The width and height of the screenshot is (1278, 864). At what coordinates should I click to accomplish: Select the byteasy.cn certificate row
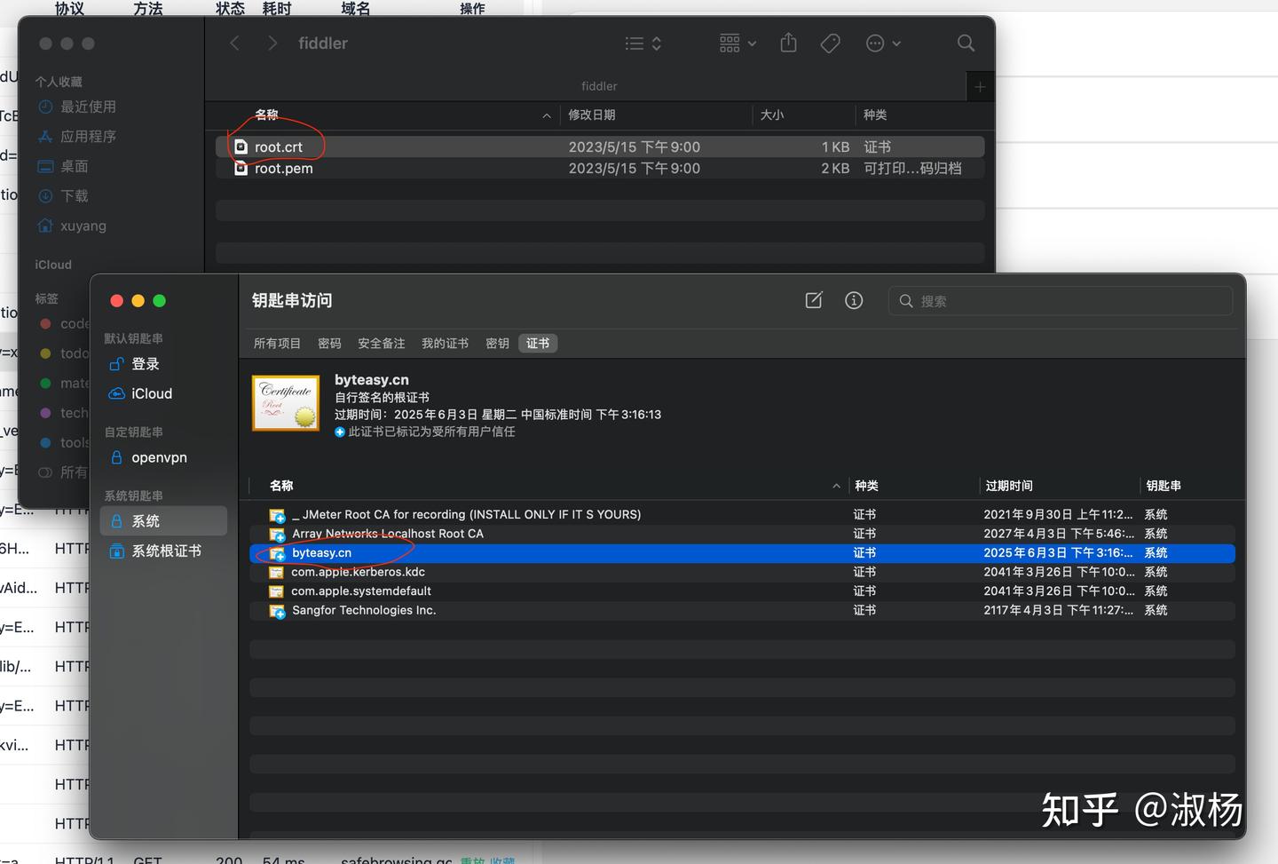(x=742, y=552)
